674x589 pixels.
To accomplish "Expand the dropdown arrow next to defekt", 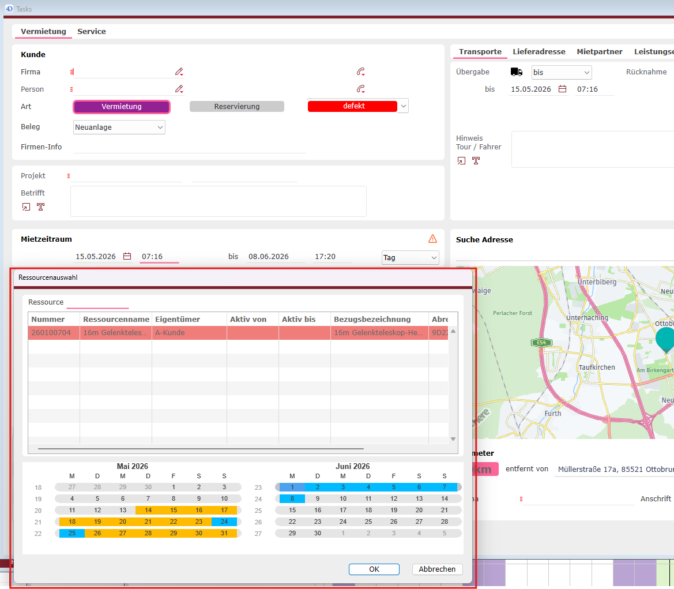I will [x=403, y=106].
